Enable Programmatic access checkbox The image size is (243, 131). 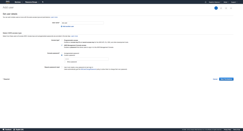tap(62, 40)
